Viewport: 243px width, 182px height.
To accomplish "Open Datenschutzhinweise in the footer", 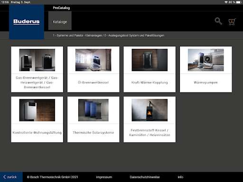I will tap(145, 177).
